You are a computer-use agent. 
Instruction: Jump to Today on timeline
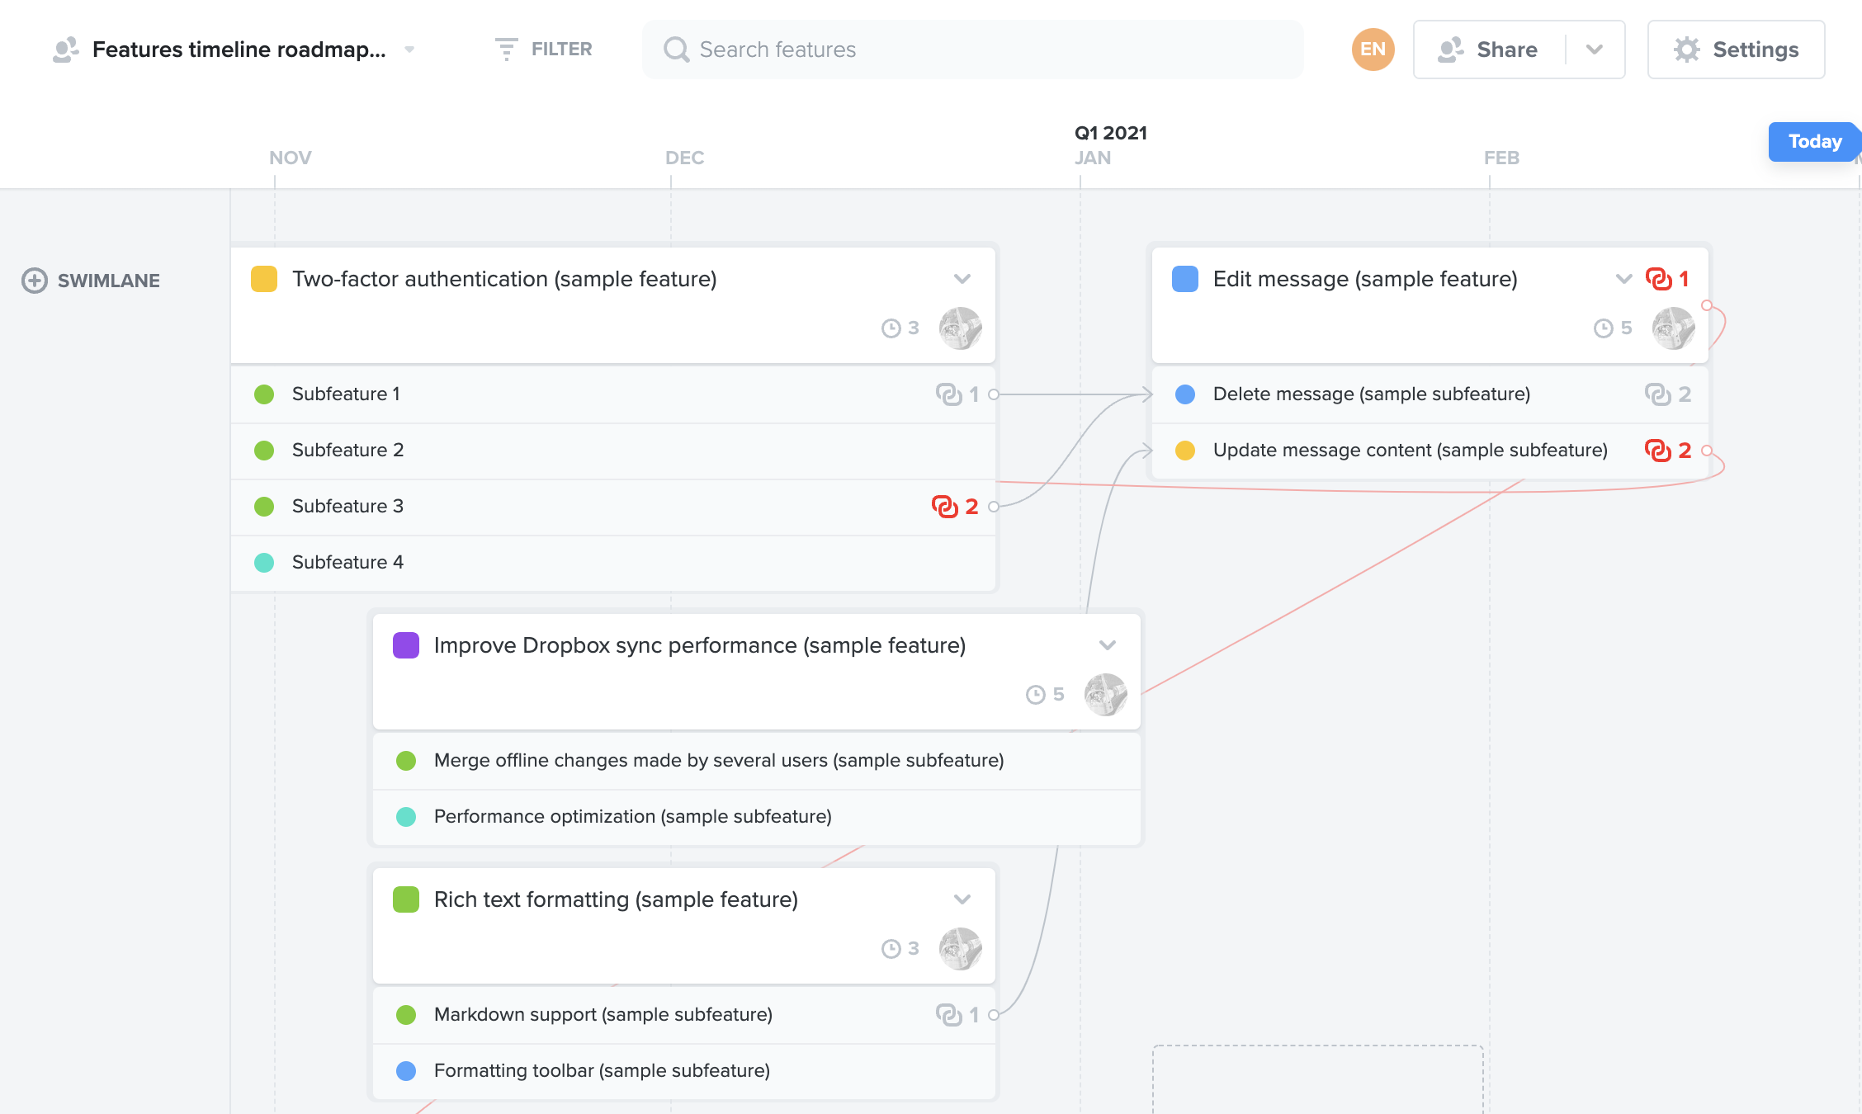tap(1814, 142)
